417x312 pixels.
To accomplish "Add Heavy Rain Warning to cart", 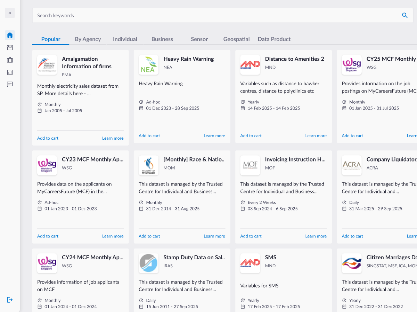I will tap(149, 136).
